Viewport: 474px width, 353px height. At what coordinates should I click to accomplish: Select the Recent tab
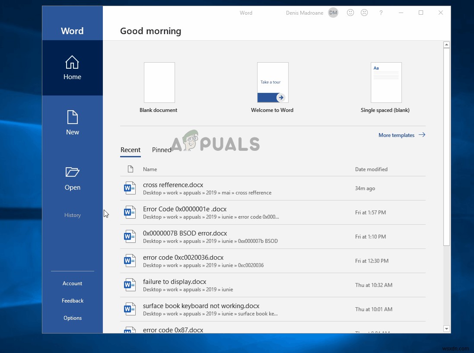130,149
